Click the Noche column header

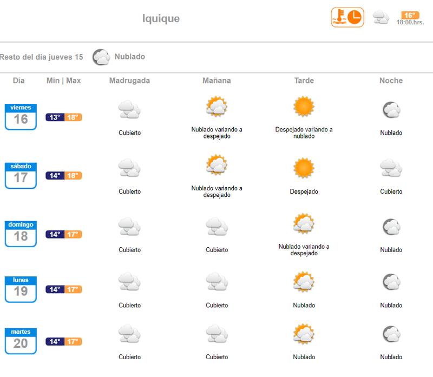point(391,81)
